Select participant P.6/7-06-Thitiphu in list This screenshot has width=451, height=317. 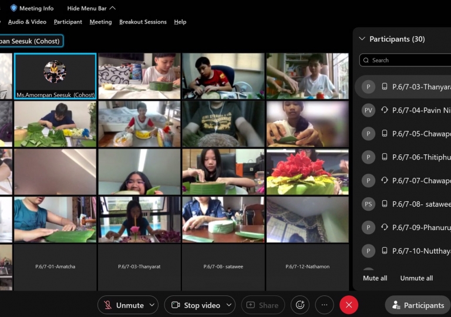click(403, 157)
